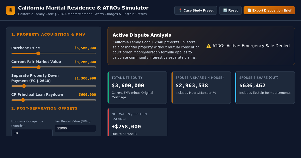Click the $3,600,000 total equity figure
301x158 pixels.
click(128, 86)
